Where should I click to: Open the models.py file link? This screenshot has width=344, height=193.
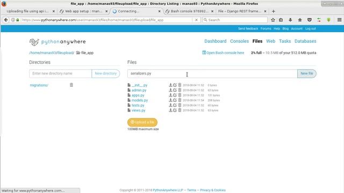tap(140, 100)
